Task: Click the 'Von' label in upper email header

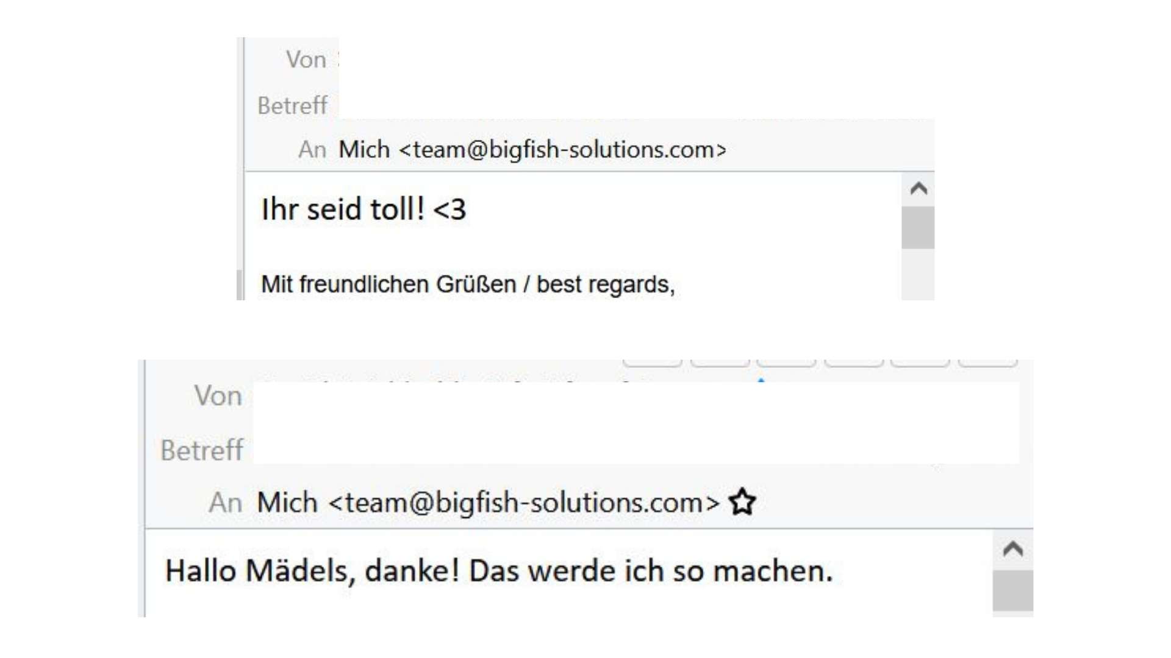Action: click(306, 60)
